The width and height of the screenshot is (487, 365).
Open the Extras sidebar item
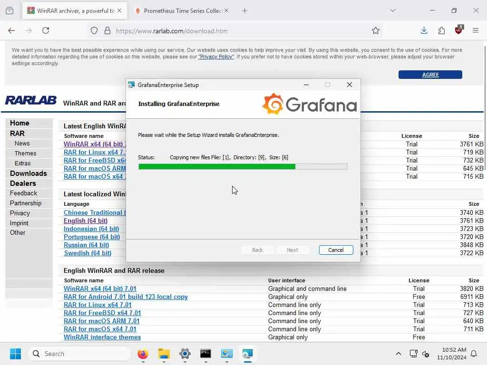23,163
